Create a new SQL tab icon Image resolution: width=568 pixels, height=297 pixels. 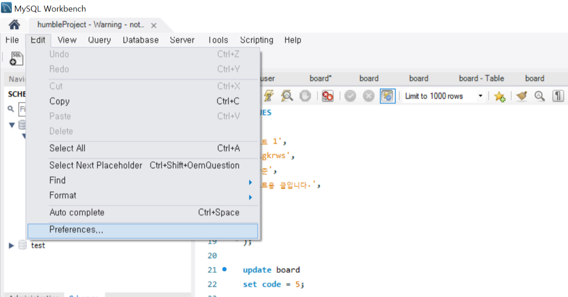pyautogui.click(x=16, y=59)
